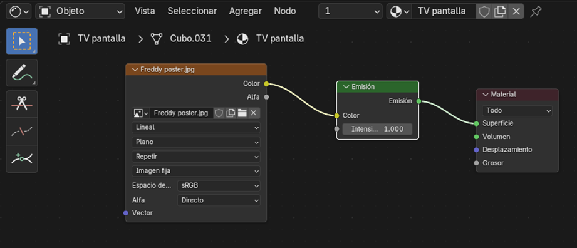
Task: Toggle fake user shield for image
Action: tap(219, 113)
